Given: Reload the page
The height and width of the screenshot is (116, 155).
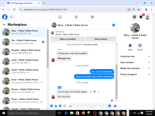Looking at the screenshot, I should (x=14, y=10).
